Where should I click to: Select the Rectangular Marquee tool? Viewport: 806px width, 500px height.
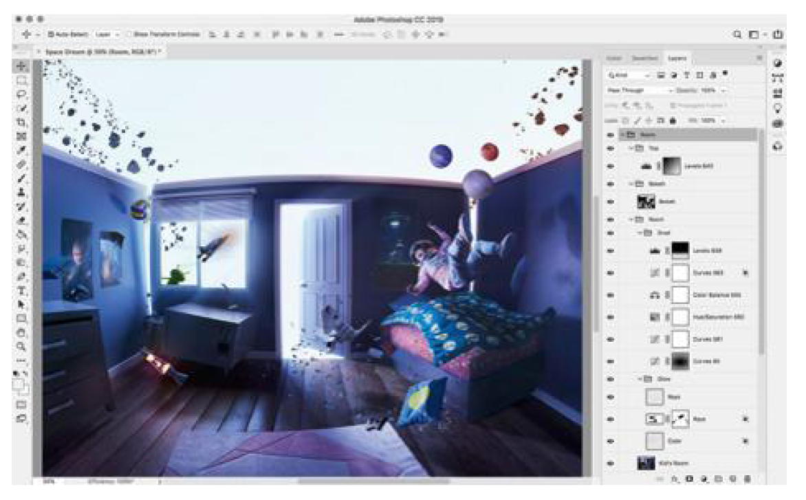(x=21, y=80)
